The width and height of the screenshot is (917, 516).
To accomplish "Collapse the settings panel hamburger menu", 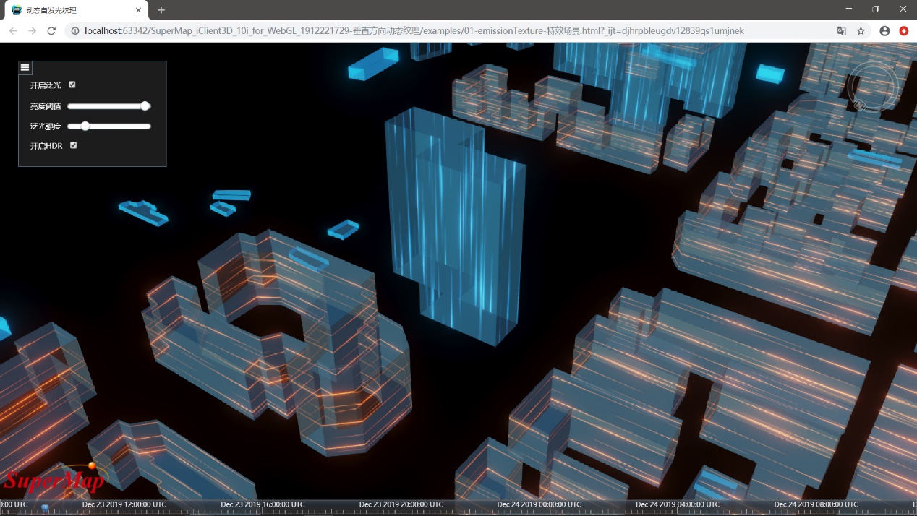I will point(25,68).
